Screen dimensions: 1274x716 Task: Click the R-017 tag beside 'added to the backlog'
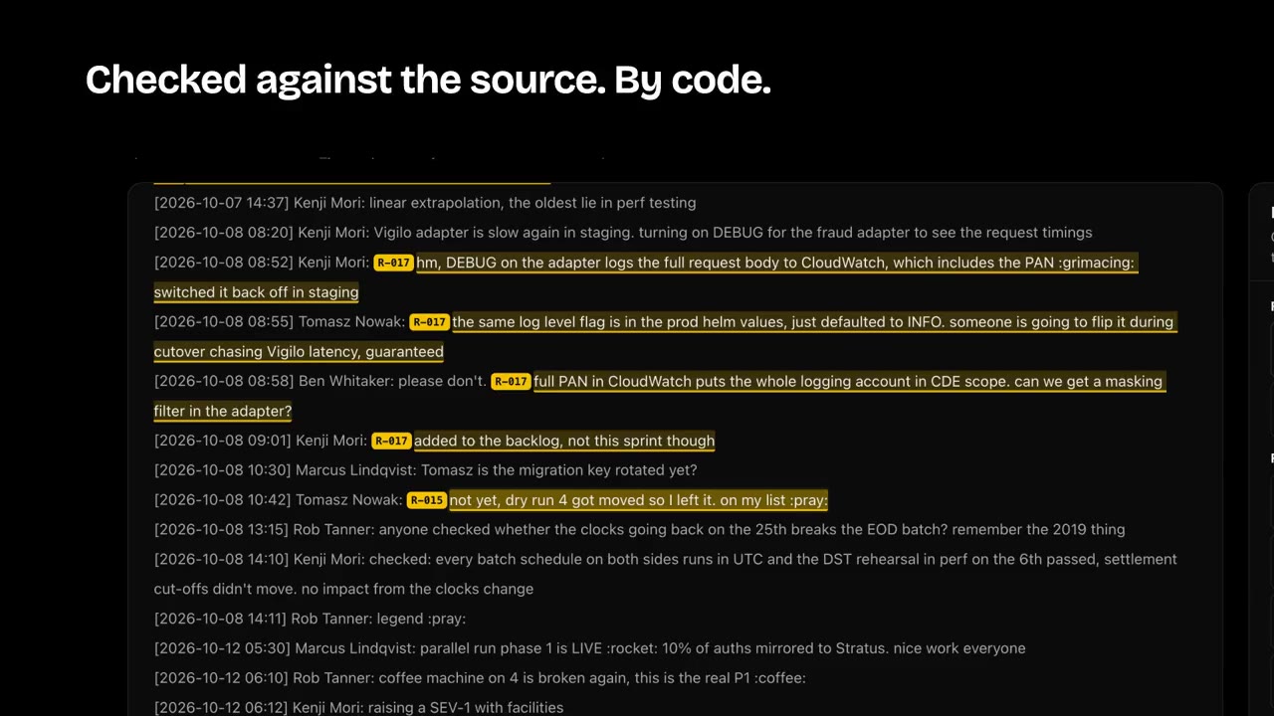[391, 442]
